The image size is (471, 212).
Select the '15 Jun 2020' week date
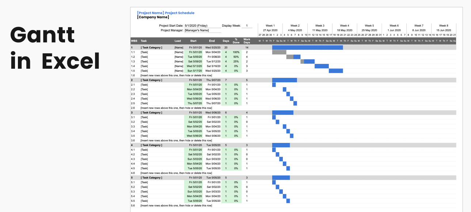point(444,30)
